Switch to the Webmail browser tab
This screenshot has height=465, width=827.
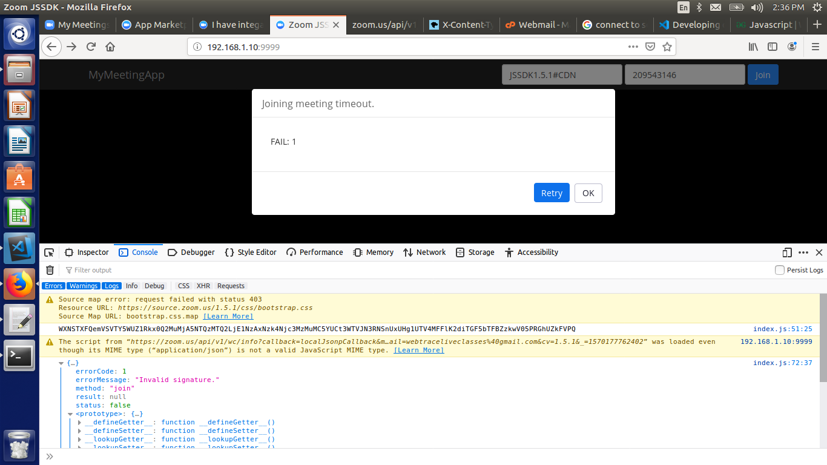click(538, 25)
